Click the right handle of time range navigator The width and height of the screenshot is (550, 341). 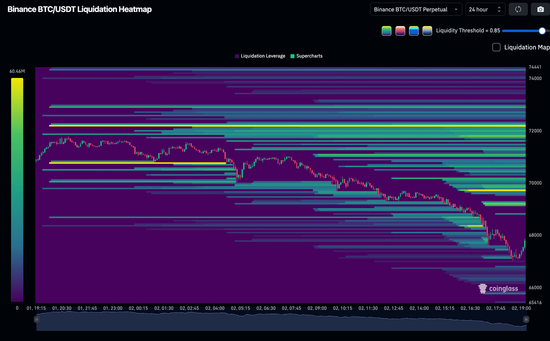point(526,319)
